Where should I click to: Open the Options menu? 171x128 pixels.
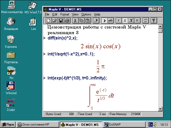[x=86, y=14]
